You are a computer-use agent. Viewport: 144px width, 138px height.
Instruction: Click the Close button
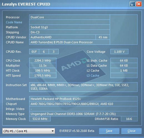pos(131,131)
